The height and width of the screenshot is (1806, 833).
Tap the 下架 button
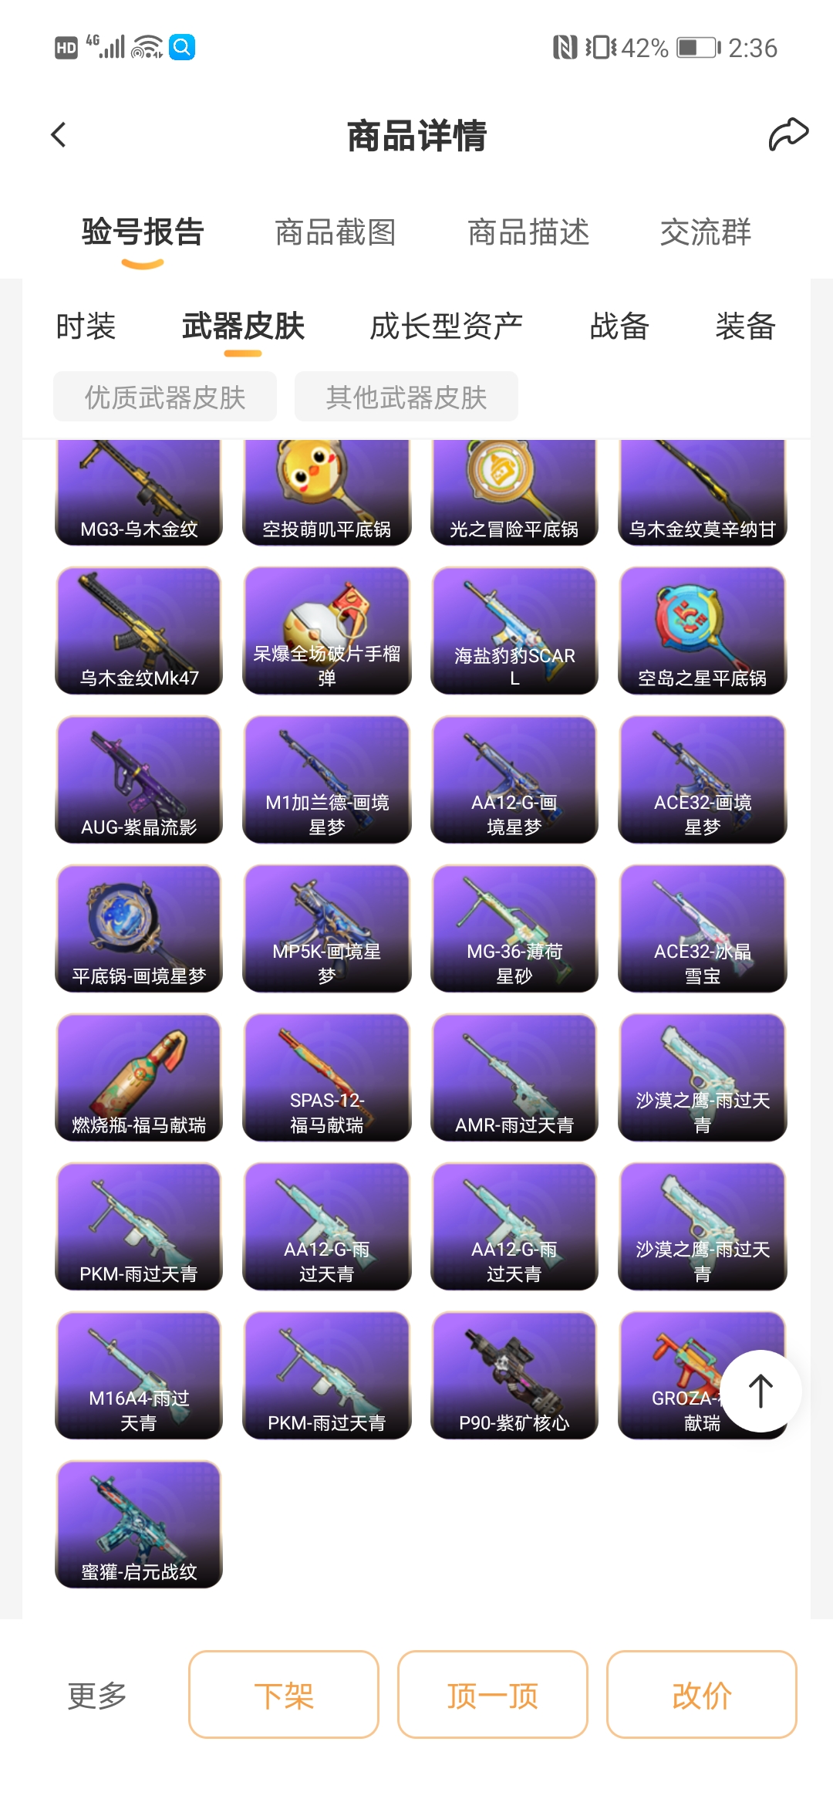284,1695
